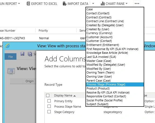The height and width of the screenshot is (123, 155).
Task: Open the File tab
Action: click(11, 56)
